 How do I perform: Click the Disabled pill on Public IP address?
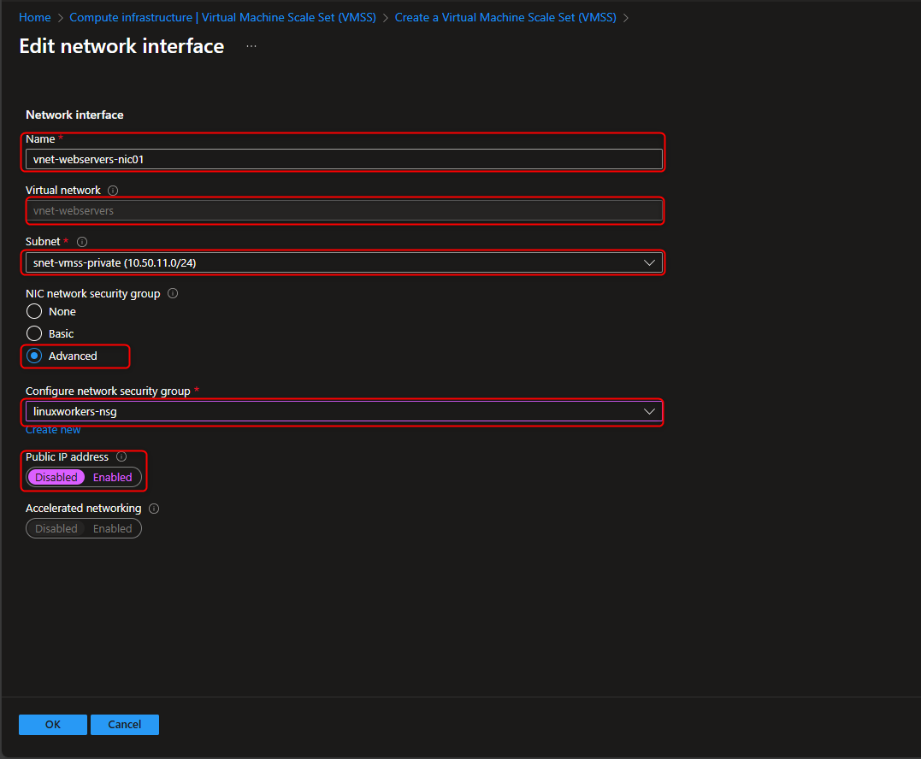[56, 477]
